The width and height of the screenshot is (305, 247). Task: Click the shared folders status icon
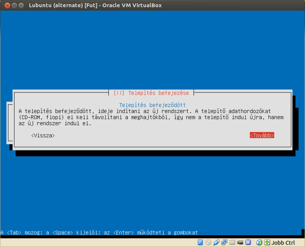pos(232,242)
